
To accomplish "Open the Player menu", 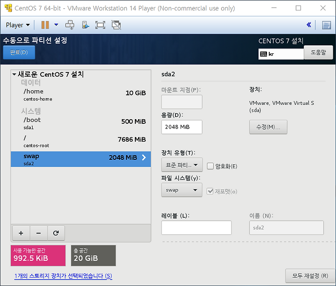I will pyautogui.click(x=18, y=25).
